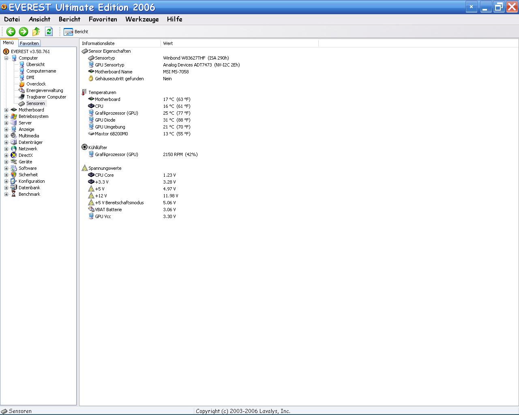Click the Betriebssystem Windows flag icon

tap(14, 116)
